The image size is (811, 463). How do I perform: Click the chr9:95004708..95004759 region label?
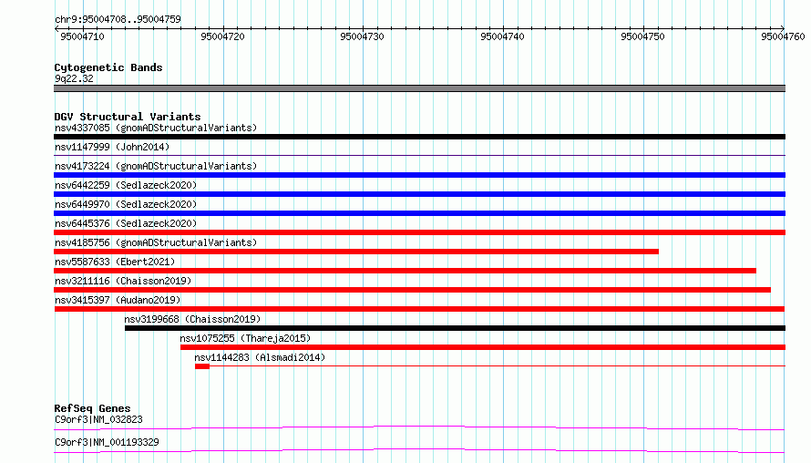pyautogui.click(x=118, y=19)
